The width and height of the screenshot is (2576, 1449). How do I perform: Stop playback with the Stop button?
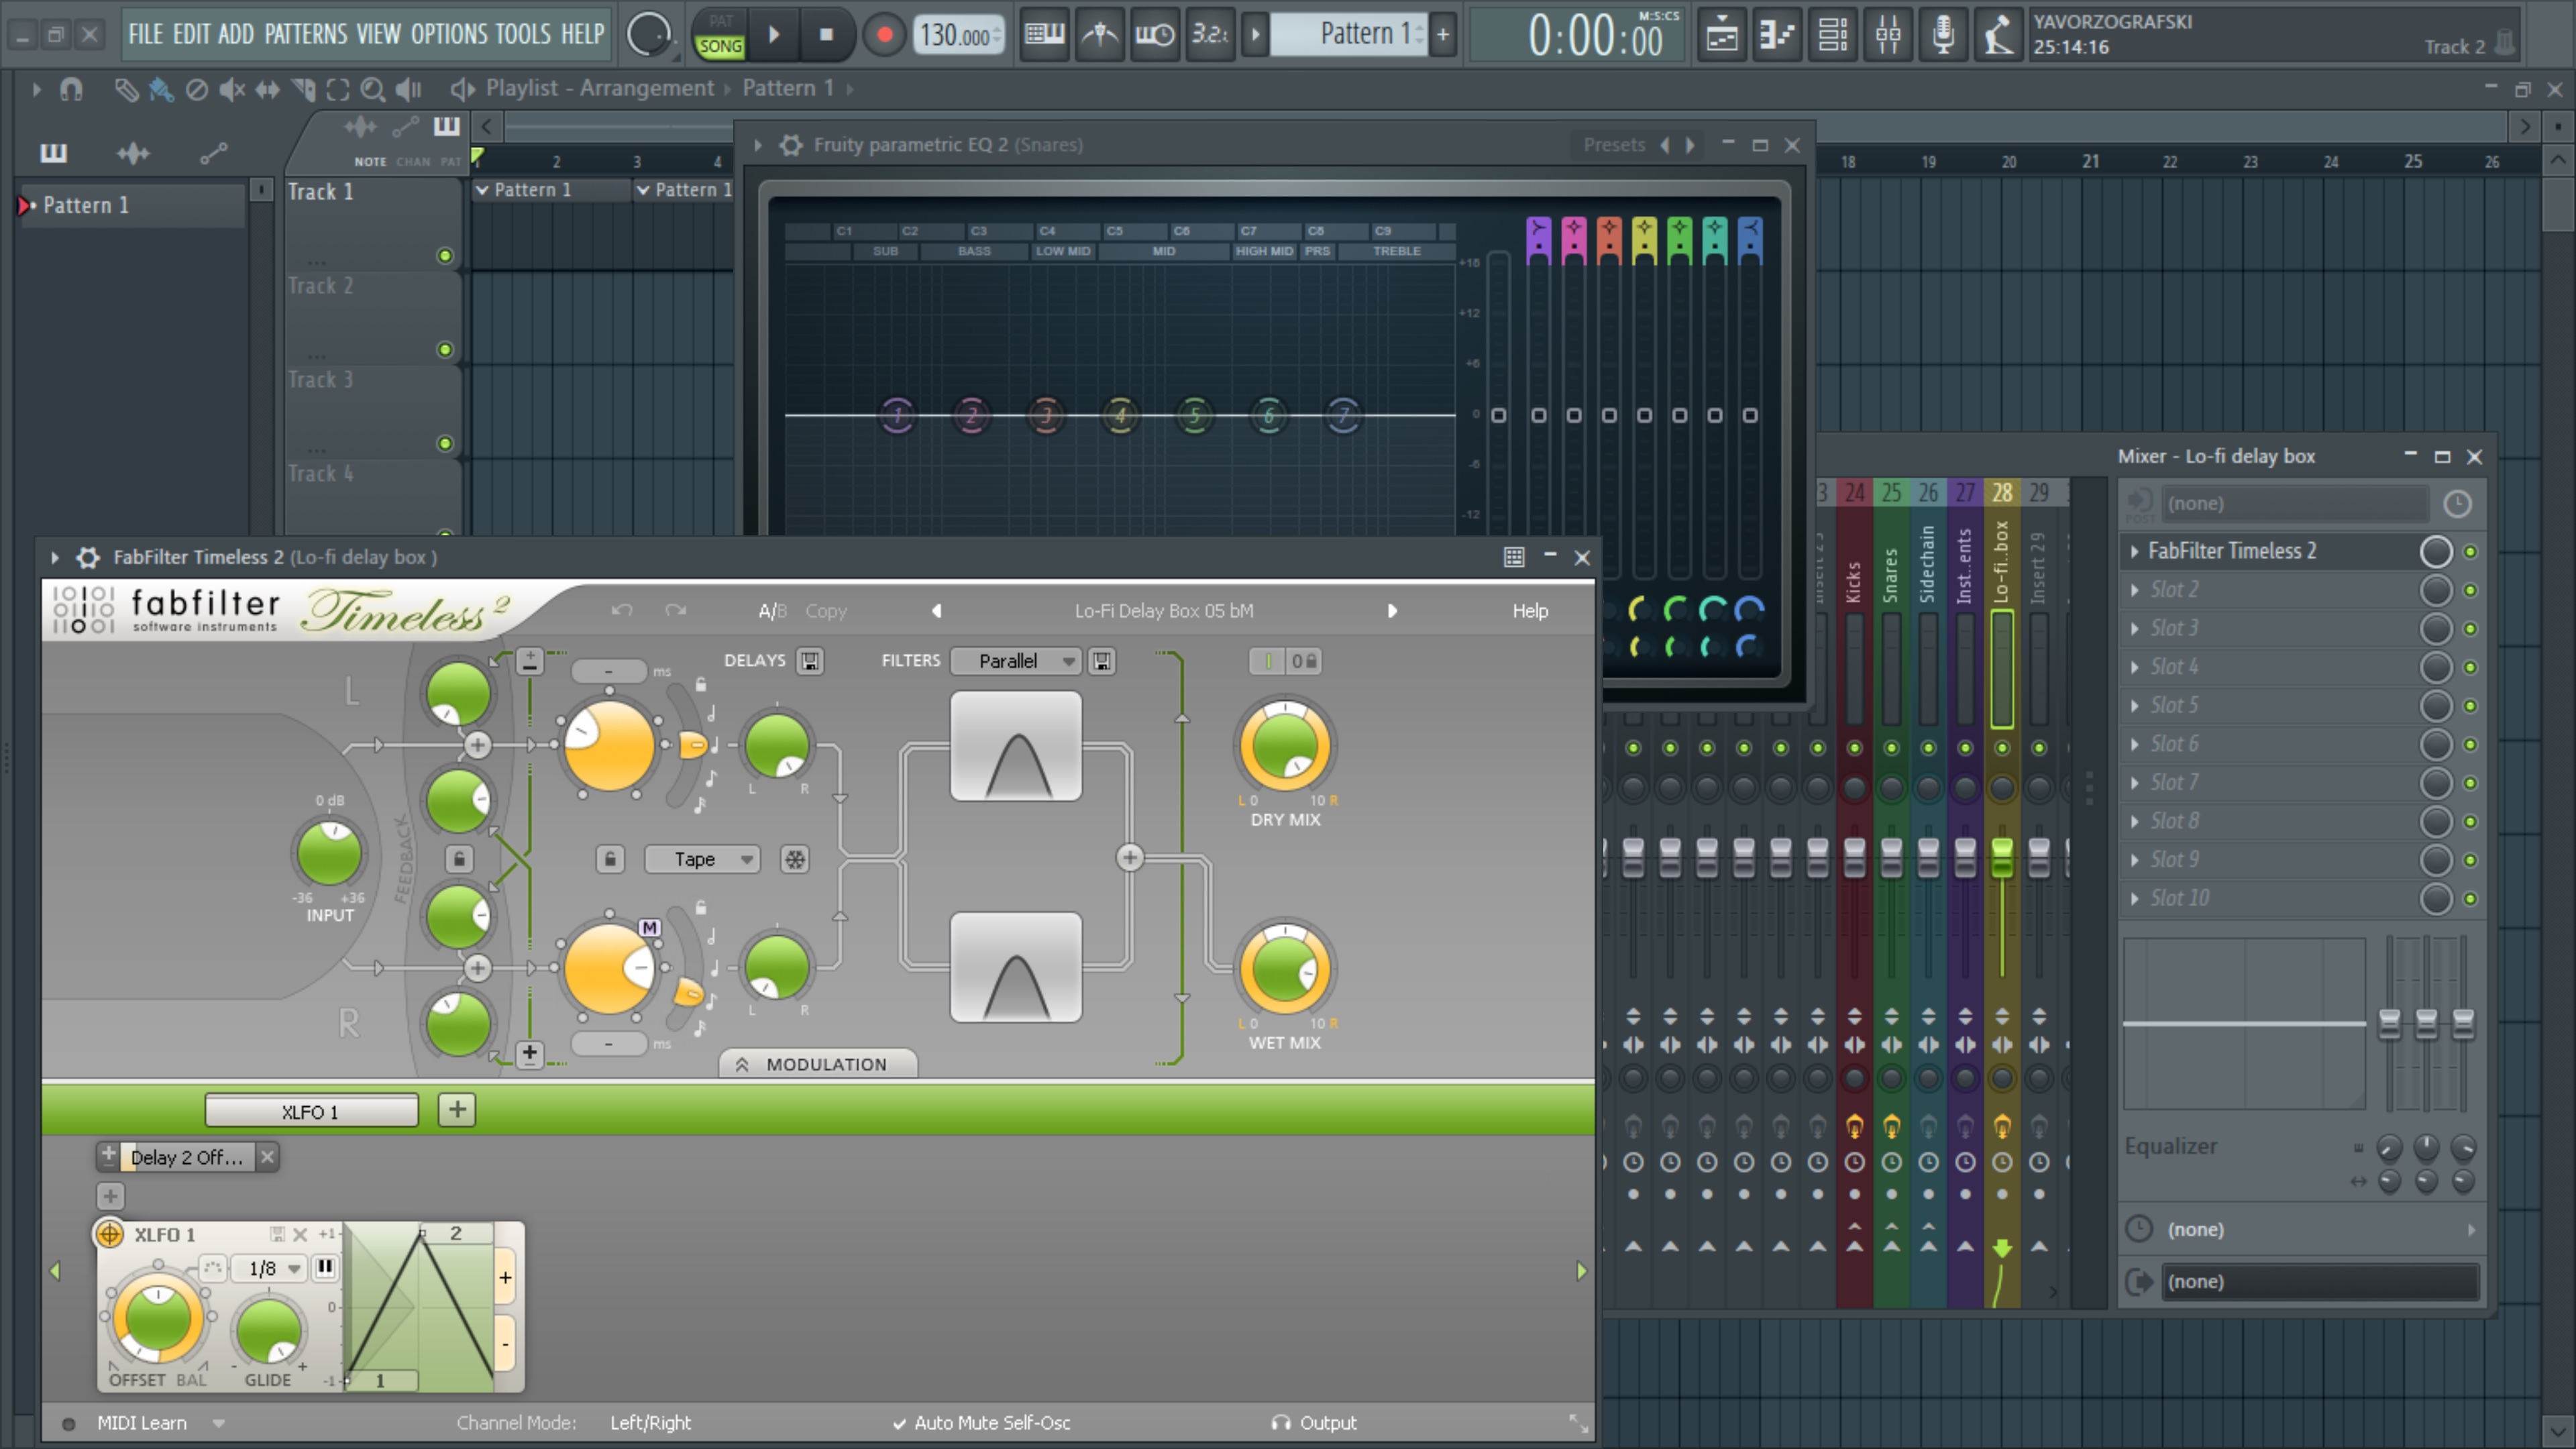pyautogui.click(x=826, y=35)
